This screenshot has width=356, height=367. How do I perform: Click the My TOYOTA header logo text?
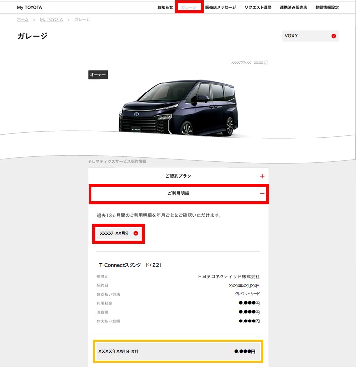pos(30,7)
